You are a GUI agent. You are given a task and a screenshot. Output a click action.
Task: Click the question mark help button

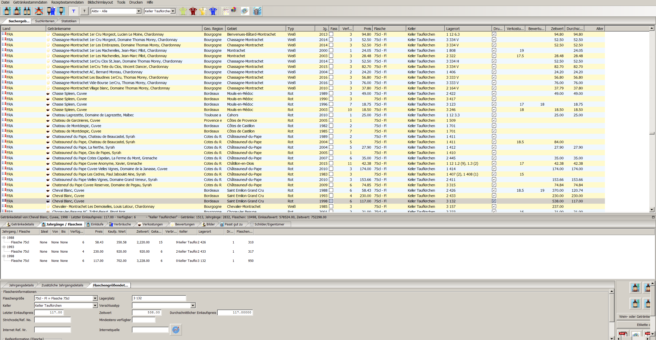[84, 11]
